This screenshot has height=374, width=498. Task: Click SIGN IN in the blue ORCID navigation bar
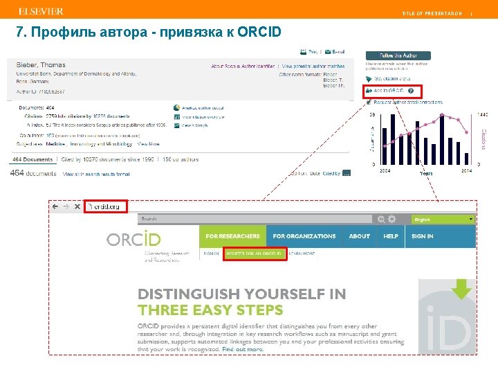423,236
